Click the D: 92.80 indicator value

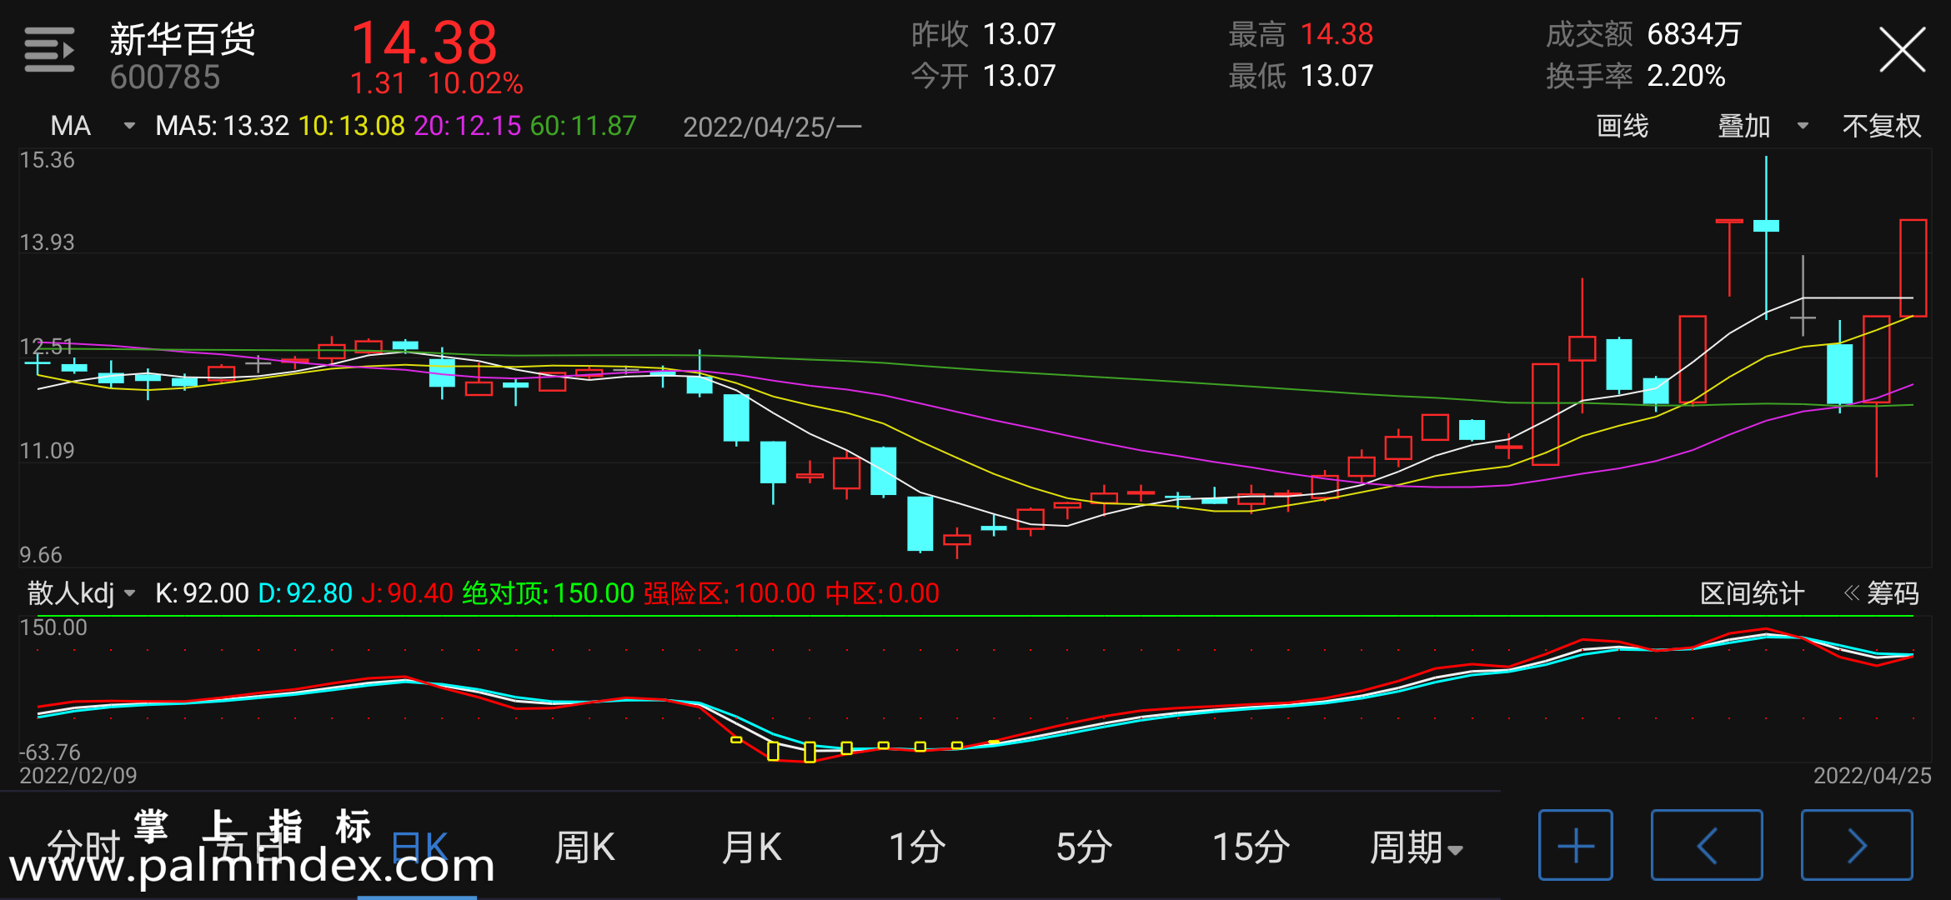click(x=305, y=593)
